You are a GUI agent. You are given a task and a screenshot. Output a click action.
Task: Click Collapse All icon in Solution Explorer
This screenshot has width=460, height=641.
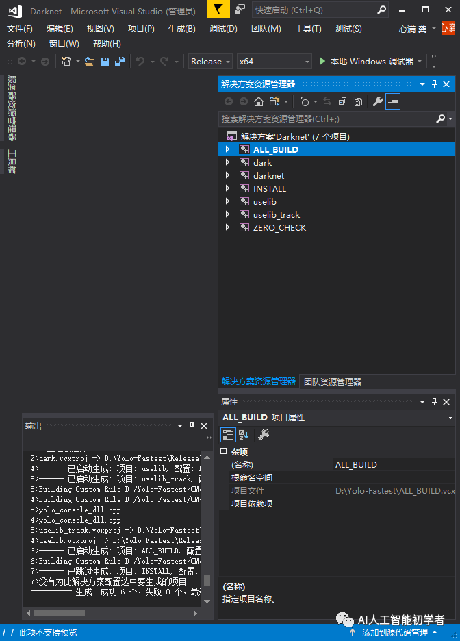click(342, 101)
